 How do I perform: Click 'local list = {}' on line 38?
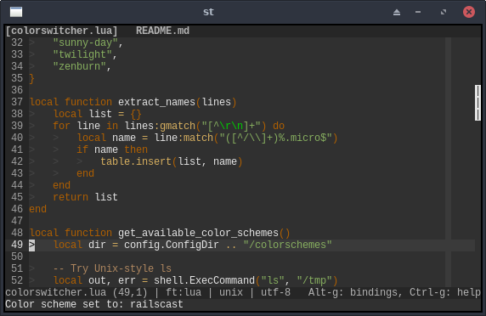(98, 114)
